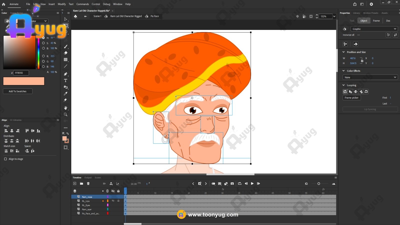Collapse the Position and Size section
The width and height of the screenshot is (400, 225).
coord(343,52)
